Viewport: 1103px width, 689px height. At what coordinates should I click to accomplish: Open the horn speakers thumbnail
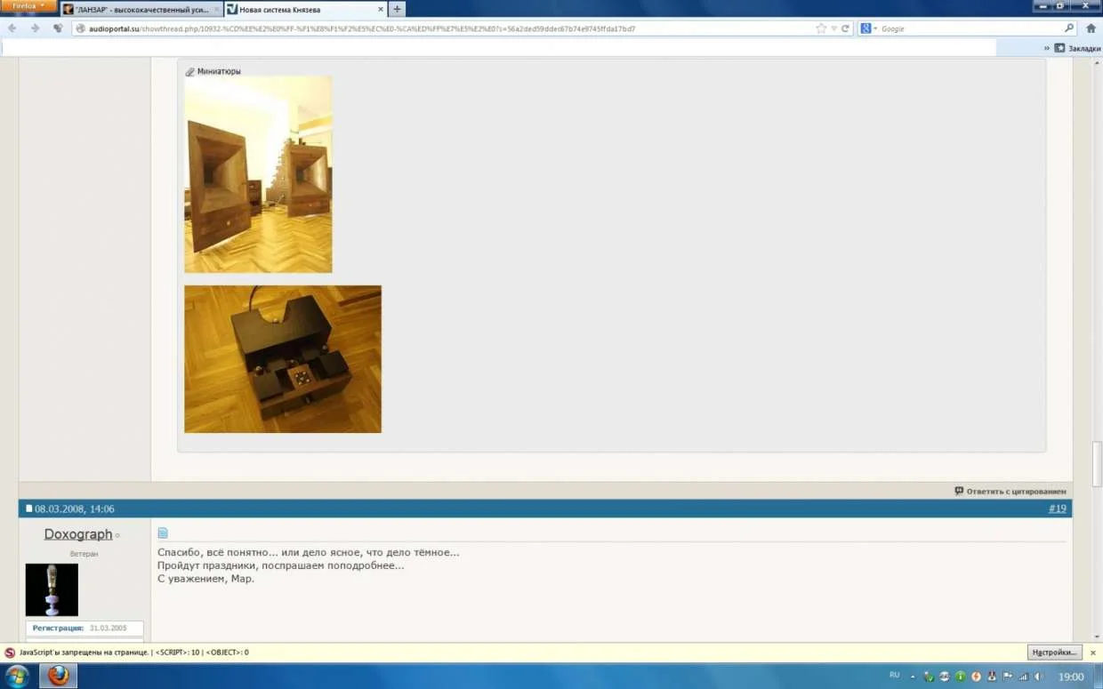(258, 174)
